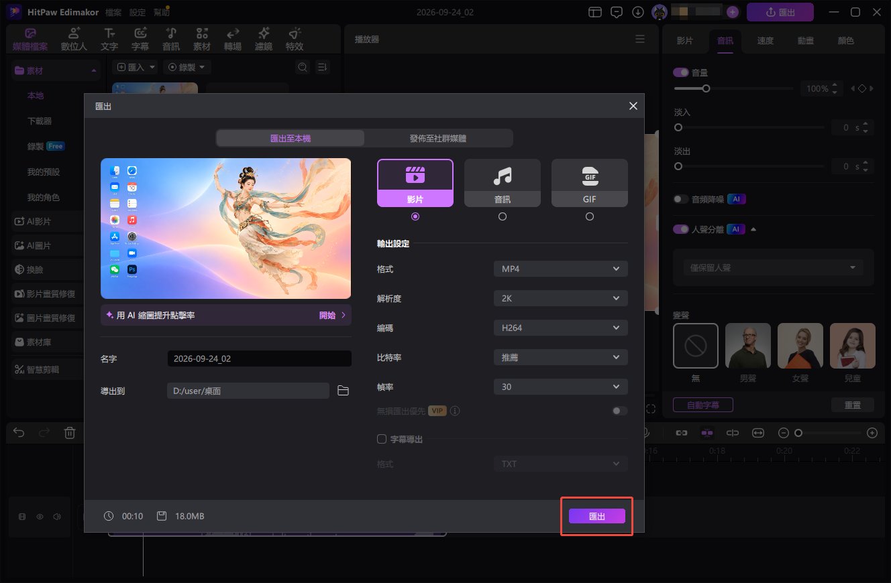
Task: Click the 重置 button
Action: 853,405
